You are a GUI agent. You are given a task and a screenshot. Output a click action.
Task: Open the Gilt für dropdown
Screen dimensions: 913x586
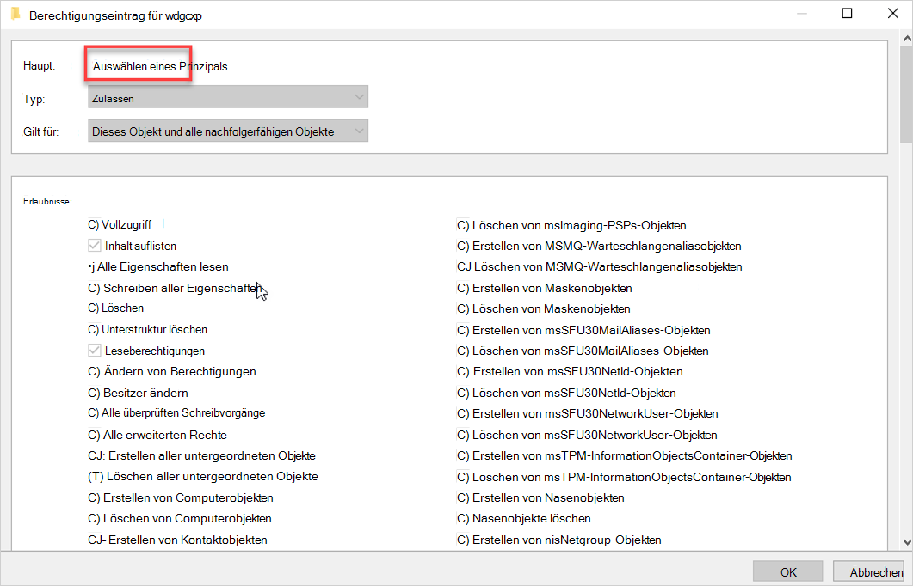[227, 130]
